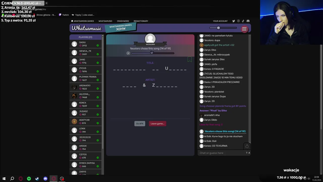
Task: Open the Instagram icon in header
Action: pyautogui.click(x=238, y=21)
